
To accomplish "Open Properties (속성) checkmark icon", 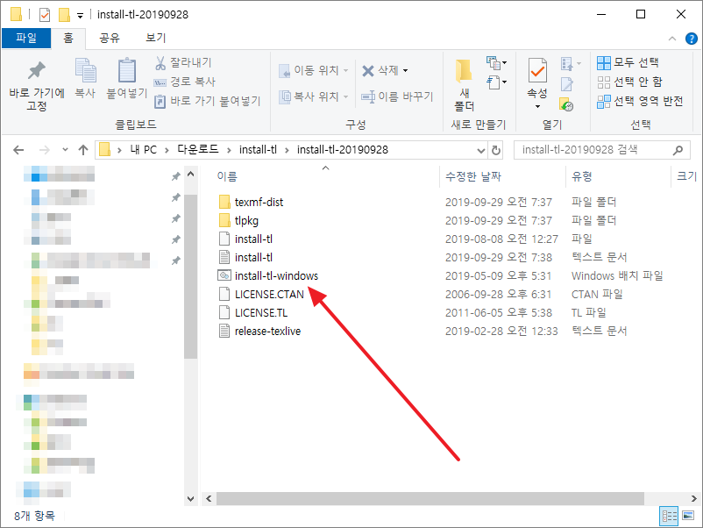I will (536, 72).
